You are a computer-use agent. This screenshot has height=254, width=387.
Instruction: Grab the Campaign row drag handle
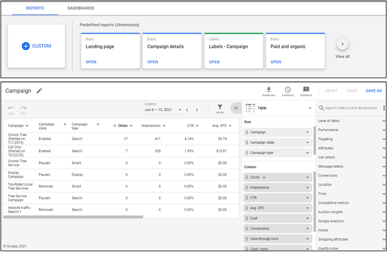[x=247, y=132]
